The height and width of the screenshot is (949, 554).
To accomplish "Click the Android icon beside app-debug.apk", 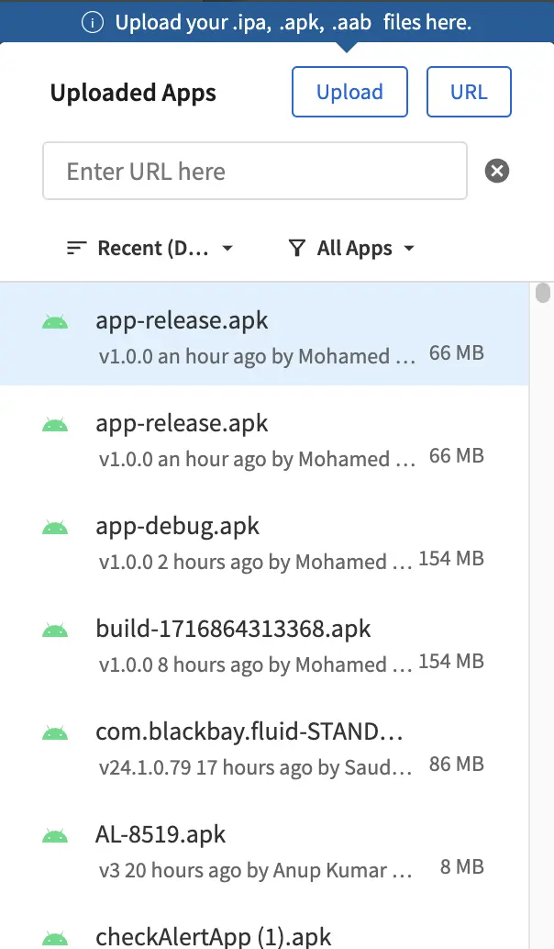I will tap(55, 528).
